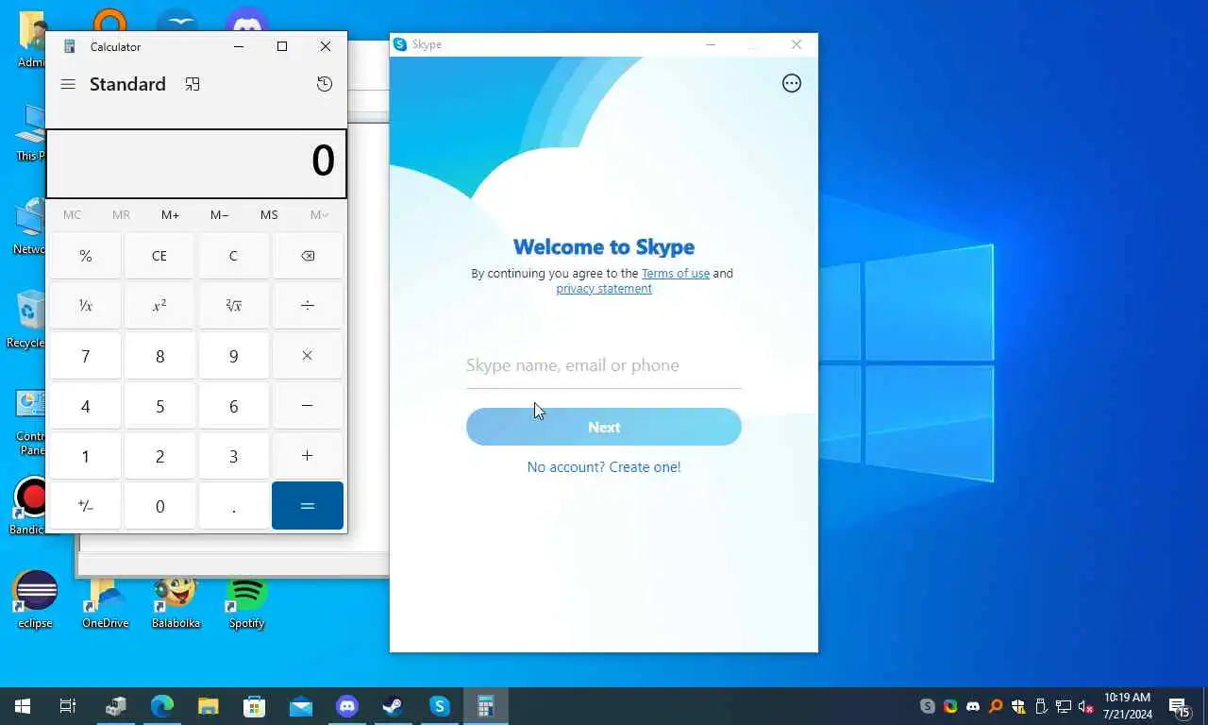The height and width of the screenshot is (725, 1208).
Task: Click the Next button in Skype
Action: point(604,427)
